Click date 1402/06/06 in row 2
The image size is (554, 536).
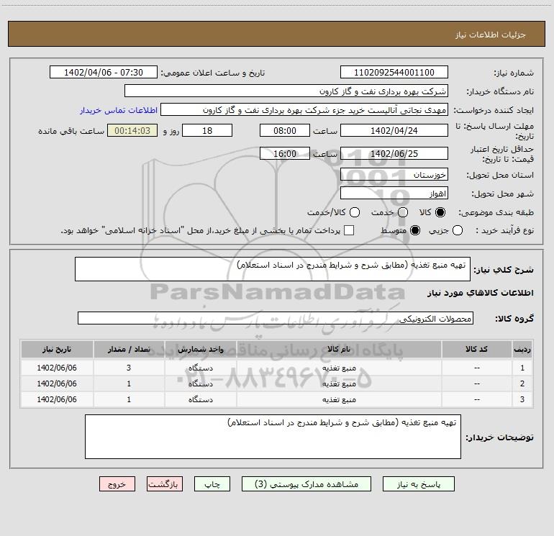[x=57, y=383]
